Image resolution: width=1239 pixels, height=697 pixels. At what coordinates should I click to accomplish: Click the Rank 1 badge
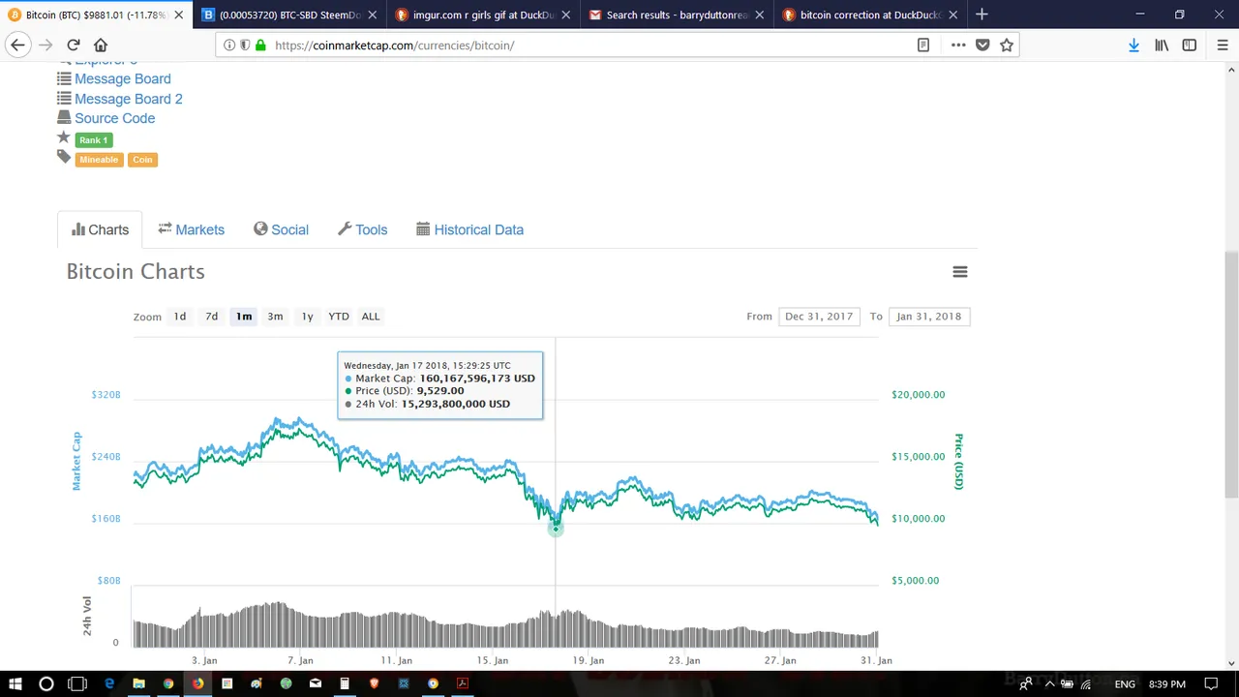point(94,140)
